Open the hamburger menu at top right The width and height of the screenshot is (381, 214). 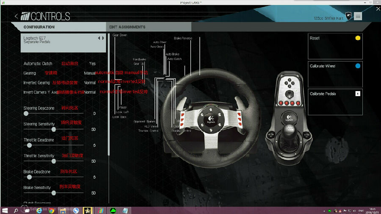pyautogui.click(x=358, y=16)
